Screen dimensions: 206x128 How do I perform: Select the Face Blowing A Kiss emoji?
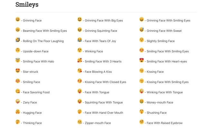coord(80,71)
